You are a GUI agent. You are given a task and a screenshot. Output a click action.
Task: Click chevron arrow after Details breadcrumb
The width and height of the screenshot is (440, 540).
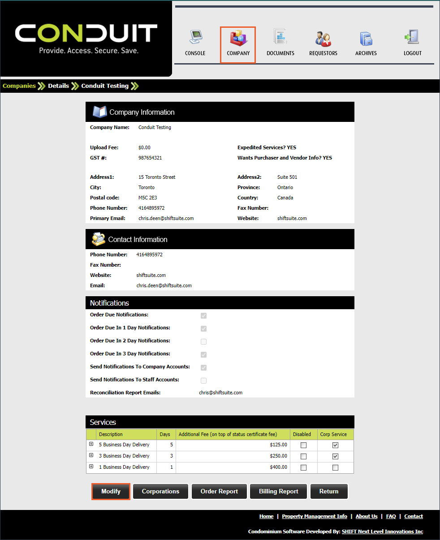[x=75, y=86]
